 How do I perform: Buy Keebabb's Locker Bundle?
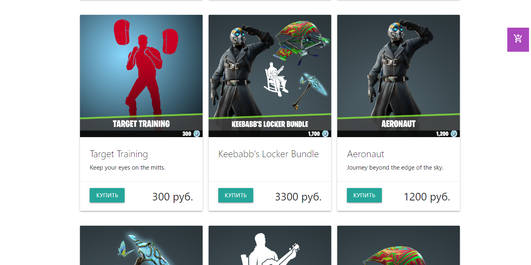tap(236, 195)
